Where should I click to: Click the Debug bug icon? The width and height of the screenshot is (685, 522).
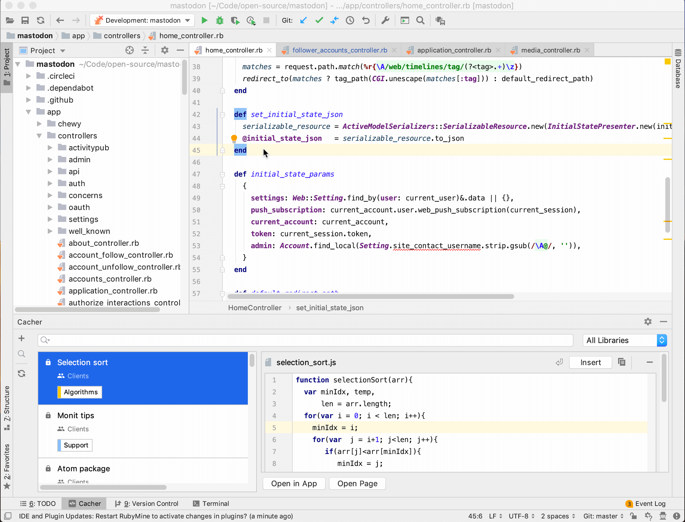[219, 21]
